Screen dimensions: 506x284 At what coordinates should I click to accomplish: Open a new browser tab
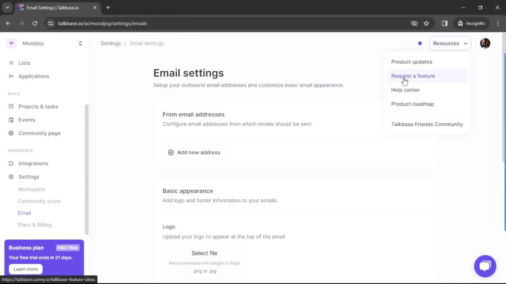coord(108,7)
